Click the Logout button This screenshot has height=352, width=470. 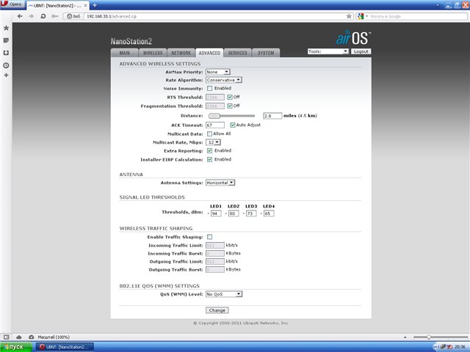click(361, 51)
